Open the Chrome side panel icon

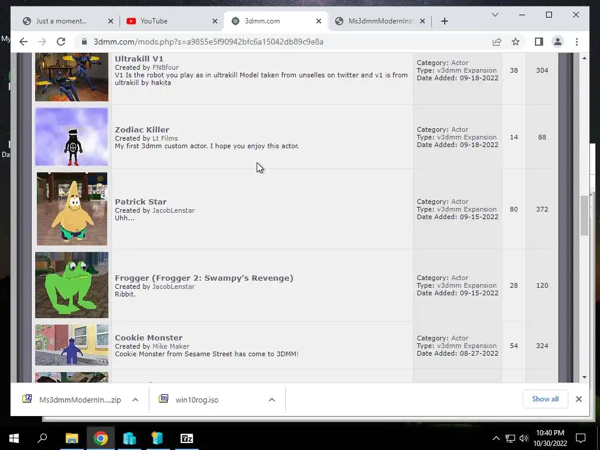[539, 42]
